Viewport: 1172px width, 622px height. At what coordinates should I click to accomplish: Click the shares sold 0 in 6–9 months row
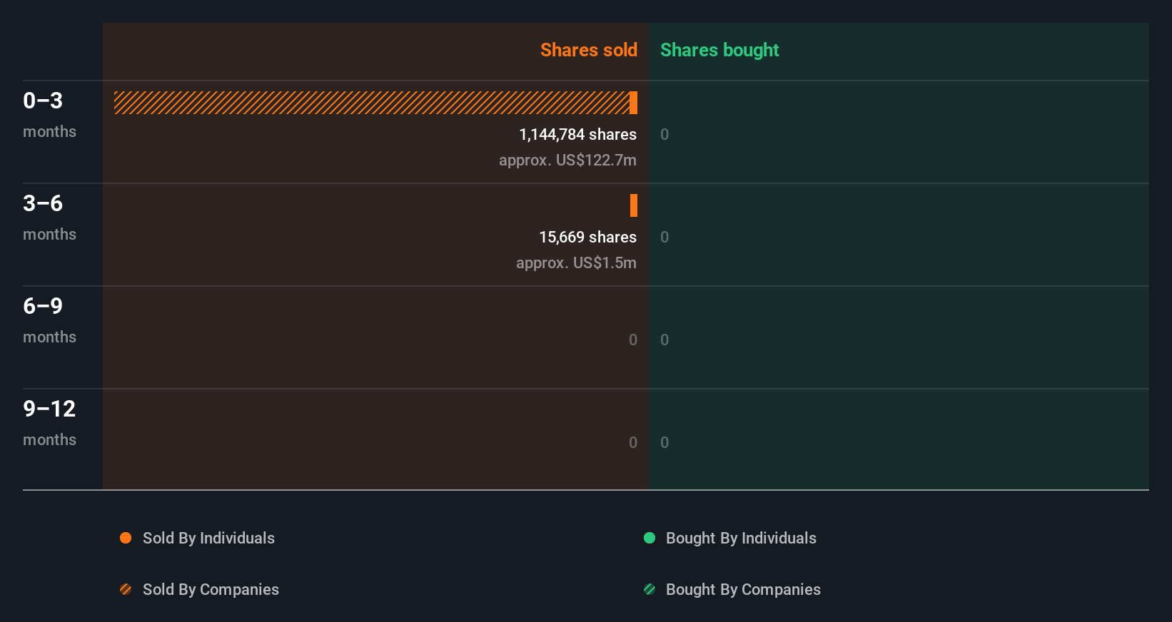(633, 340)
